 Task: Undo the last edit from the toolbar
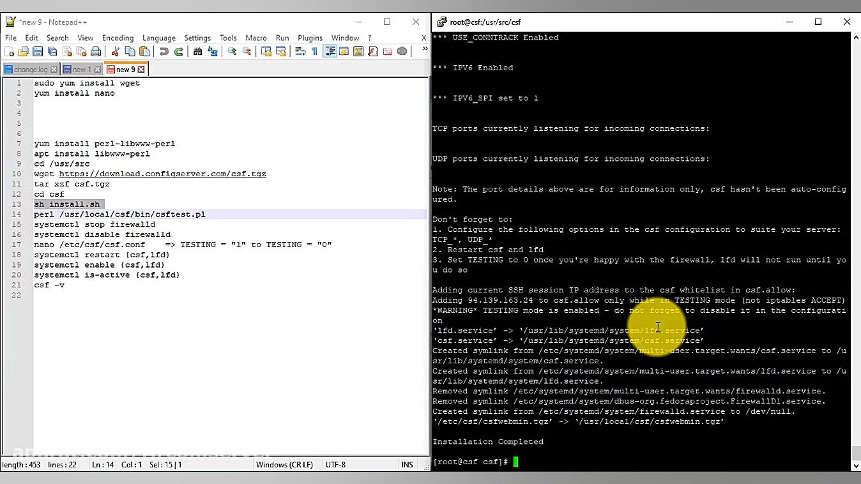[x=164, y=52]
